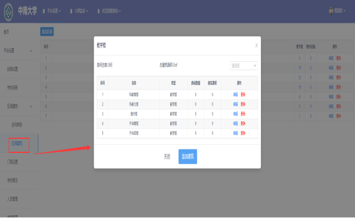
Task: Close the 教学楼 dialog with X
Action: tap(256, 45)
